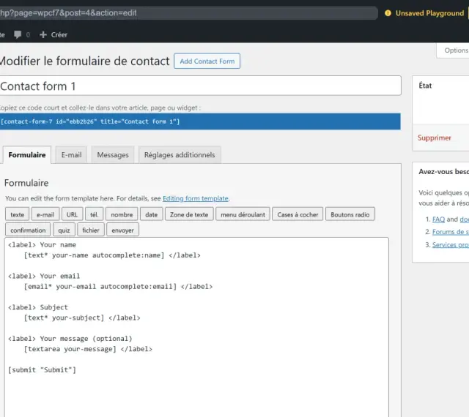The height and width of the screenshot is (417, 469).
Task: Switch to the Formulaire tab
Action: [x=27, y=155]
